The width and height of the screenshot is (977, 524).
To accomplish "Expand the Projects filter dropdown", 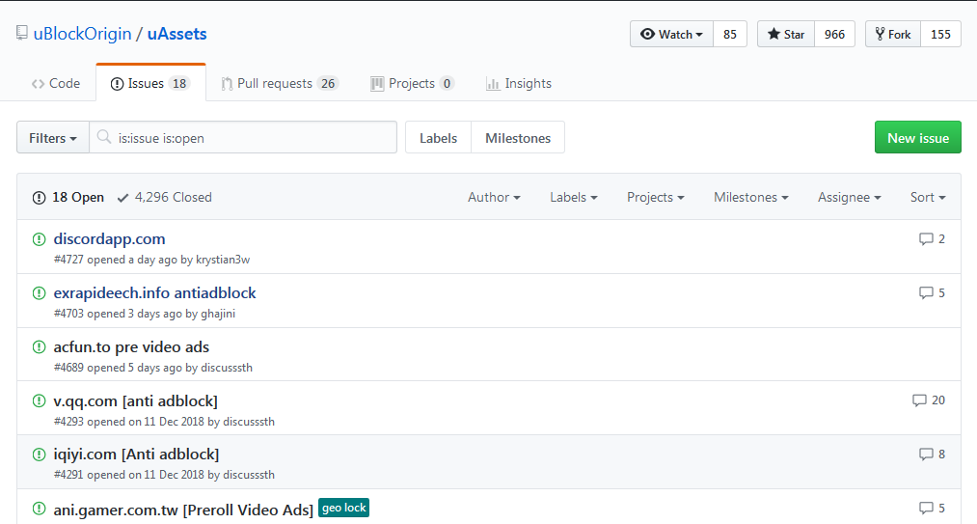I will pyautogui.click(x=656, y=198).
